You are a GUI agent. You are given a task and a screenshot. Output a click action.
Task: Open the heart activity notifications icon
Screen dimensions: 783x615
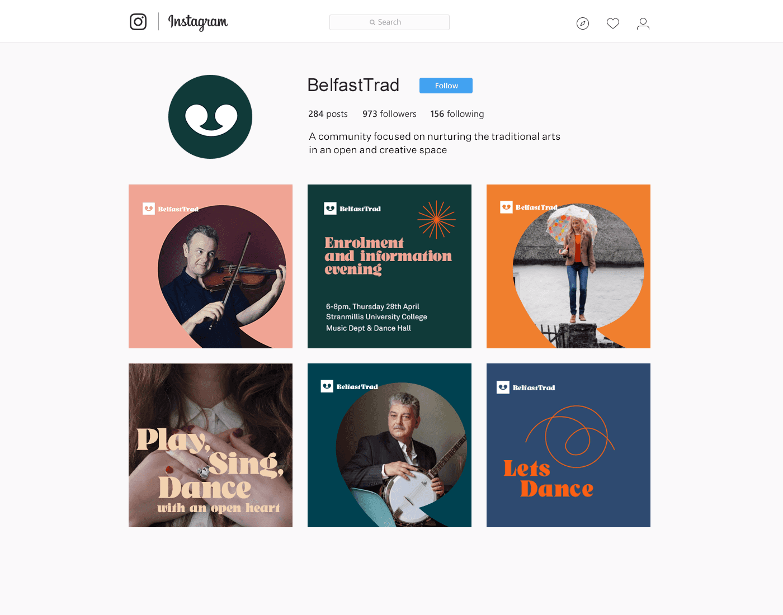pos(613,23)
